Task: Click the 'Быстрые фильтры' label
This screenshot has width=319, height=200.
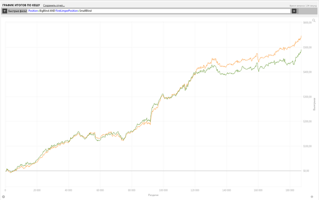Action: (x=18, y=11)
